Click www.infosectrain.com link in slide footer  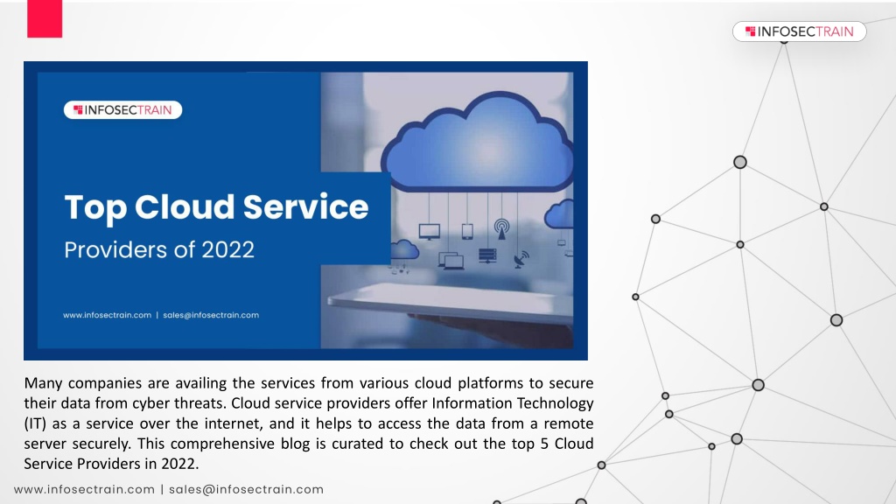click(x=84, y=490)
